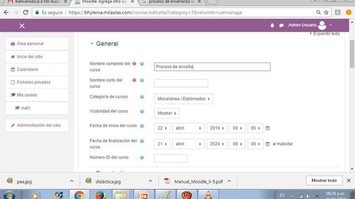Open the notifications bell icon
Viewport: 355px width, 199px height.
272,25
